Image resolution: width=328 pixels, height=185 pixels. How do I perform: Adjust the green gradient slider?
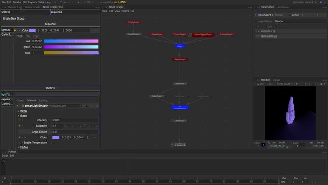[71, 47]
